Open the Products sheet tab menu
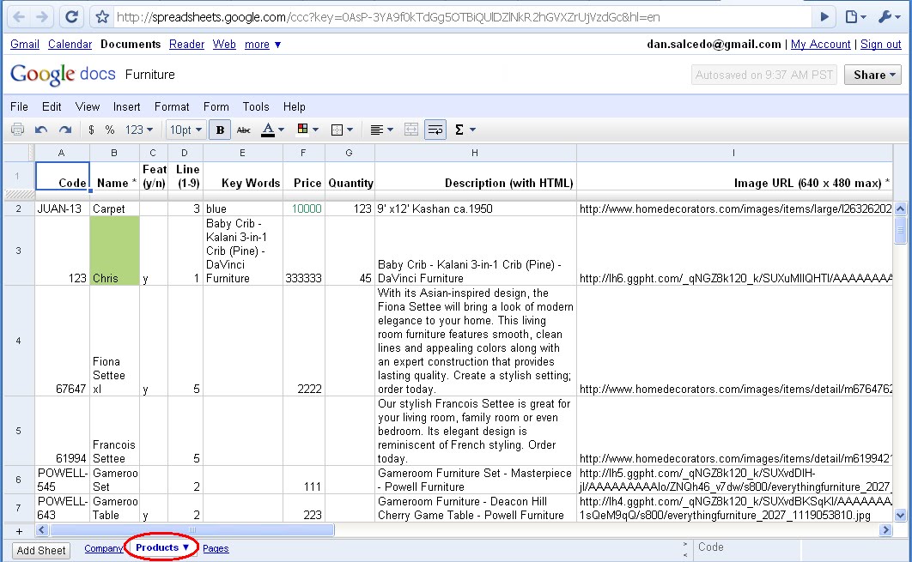Viewport: 912px width, 562px height. [x=185, y=547]
